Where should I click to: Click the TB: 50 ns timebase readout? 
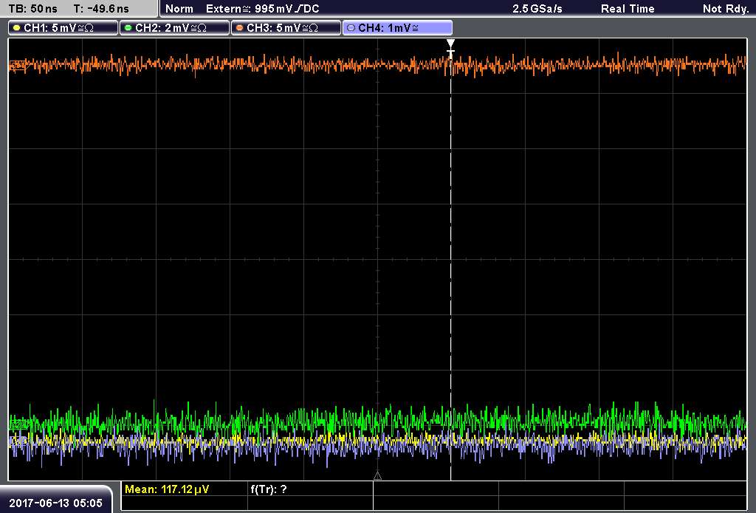point(32,9)
